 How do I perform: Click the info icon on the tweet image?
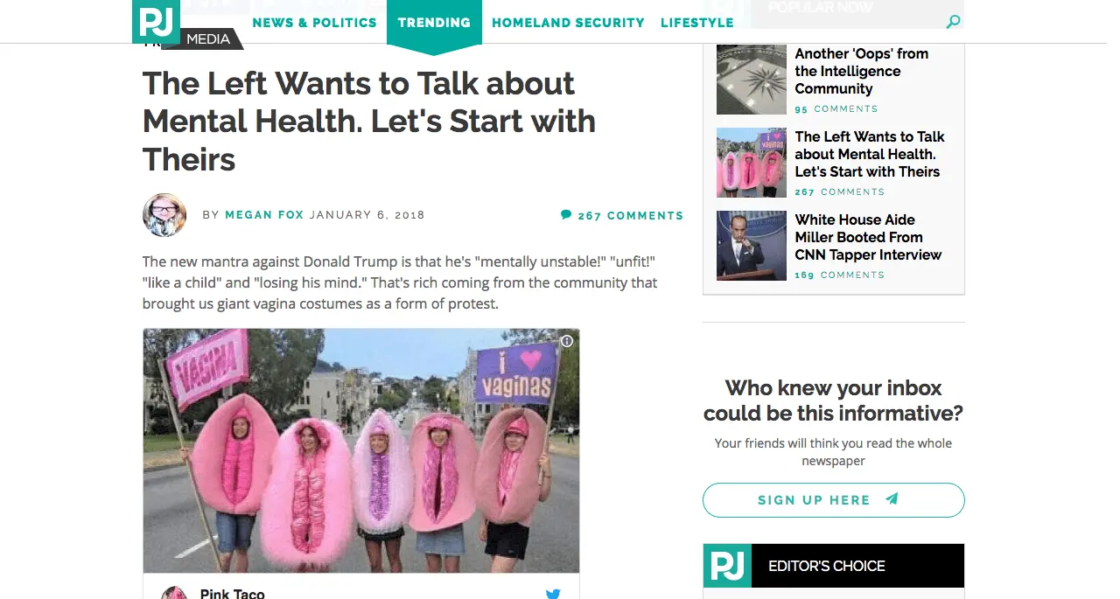(567, 341)
